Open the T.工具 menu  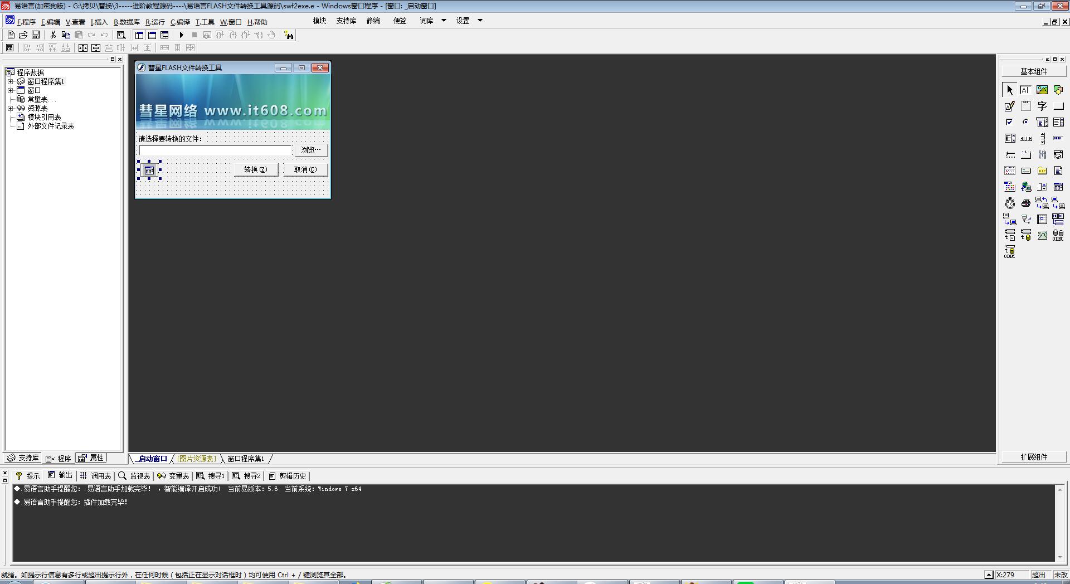point(205,22)
